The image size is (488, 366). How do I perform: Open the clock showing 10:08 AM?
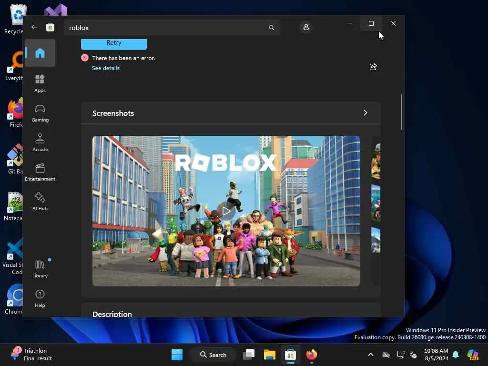(436, 355)
